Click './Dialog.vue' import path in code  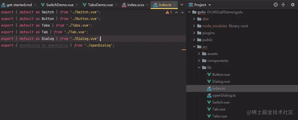tap(84, 39)
